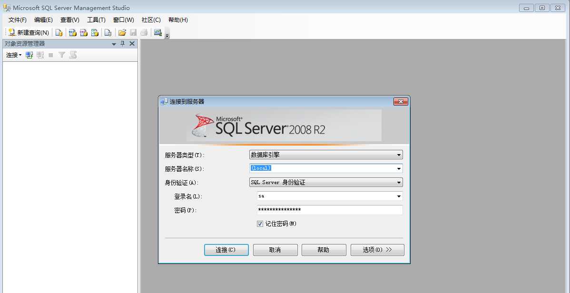This screenshot has height=293, width=570.
Task: Expand the 登录名 dropdown arrow
Action: pos(399,196)
